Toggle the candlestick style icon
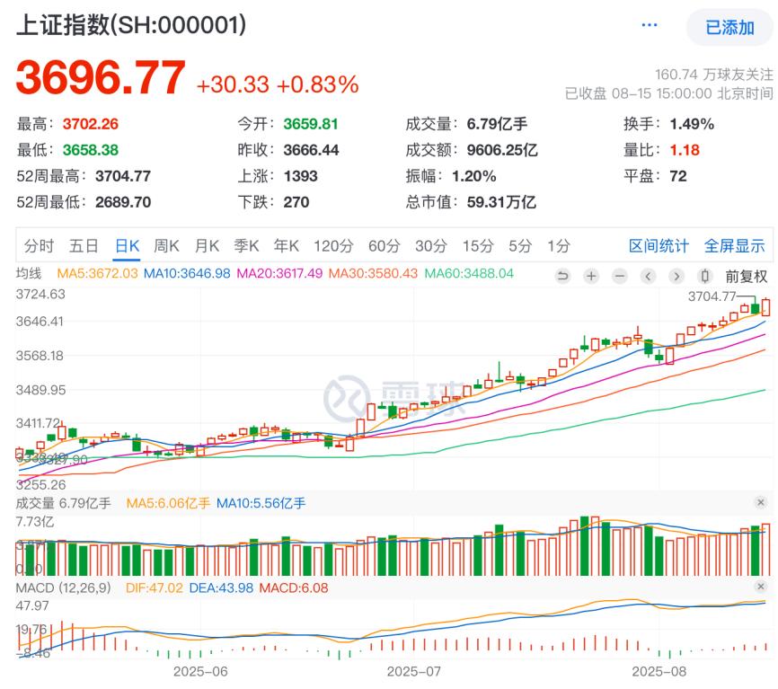 [704, 276]
